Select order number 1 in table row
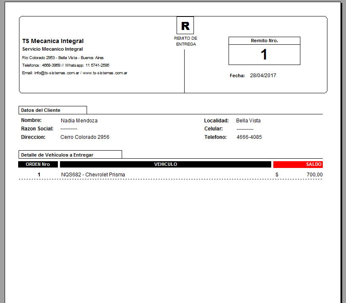346x303 pixels. 39,175
